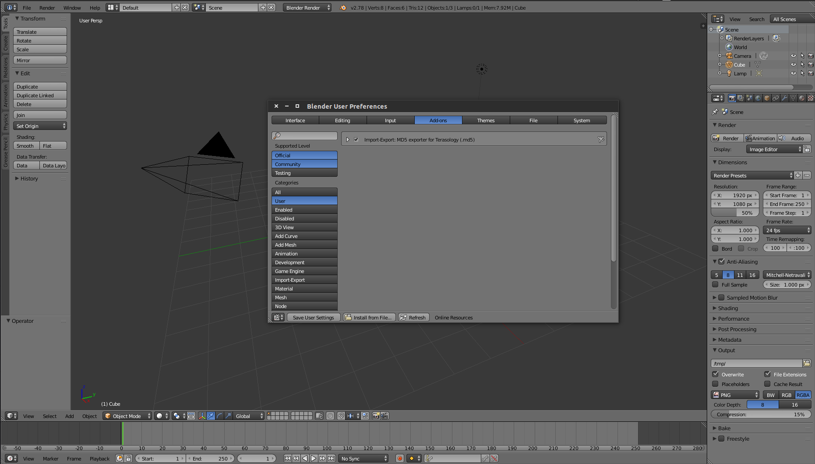Open the Mesh Data properties tab (triangle icon)
The image size is (815, 464).
793,98
